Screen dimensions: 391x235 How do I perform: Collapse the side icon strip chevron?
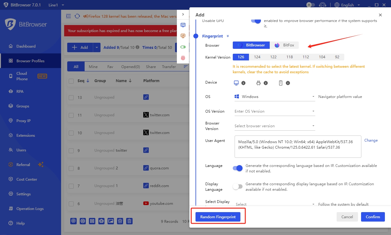click(x=183, y=14)
